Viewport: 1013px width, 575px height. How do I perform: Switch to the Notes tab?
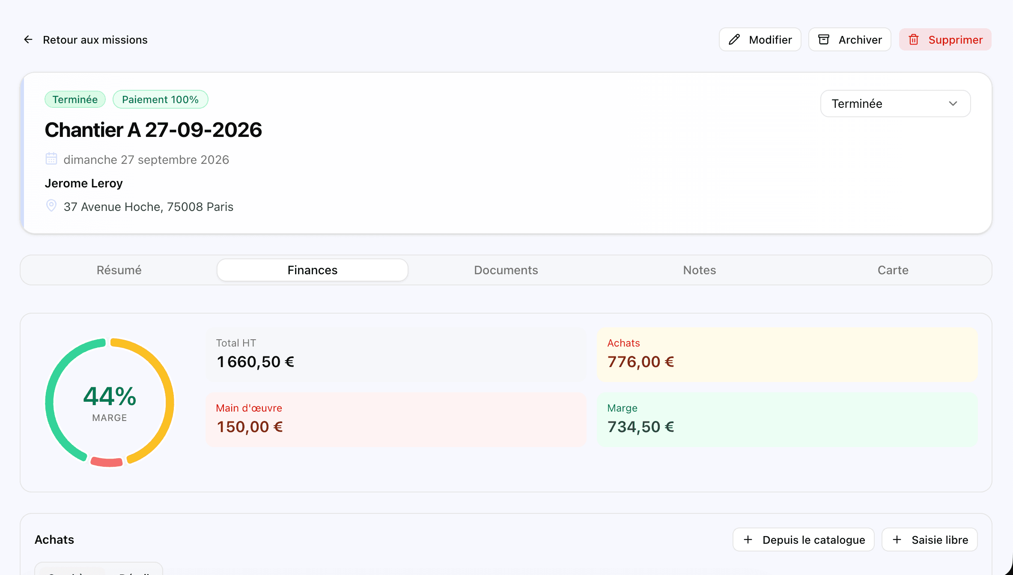(700, 270)
